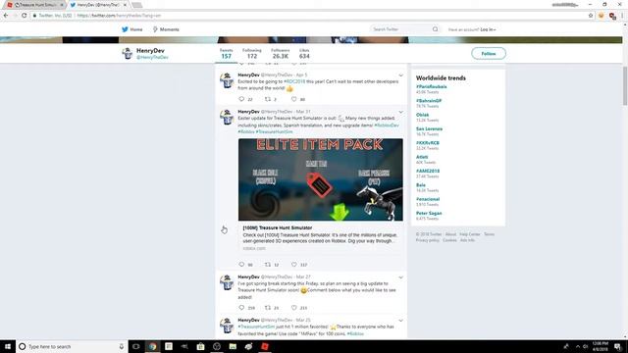628x353 pixels.
Task: Reply to the spring break tweet
Action: click(x=241, y=307)
